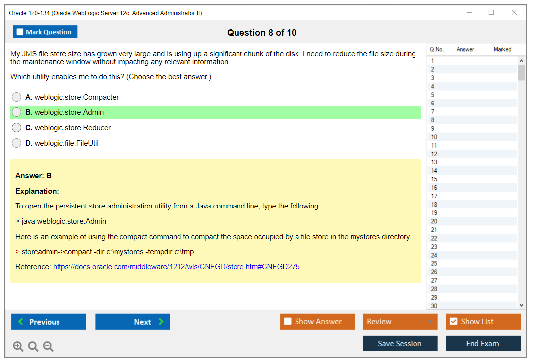Click the zoom out magnifier icon
Screen dimensions: 533x364
point(48,347)
